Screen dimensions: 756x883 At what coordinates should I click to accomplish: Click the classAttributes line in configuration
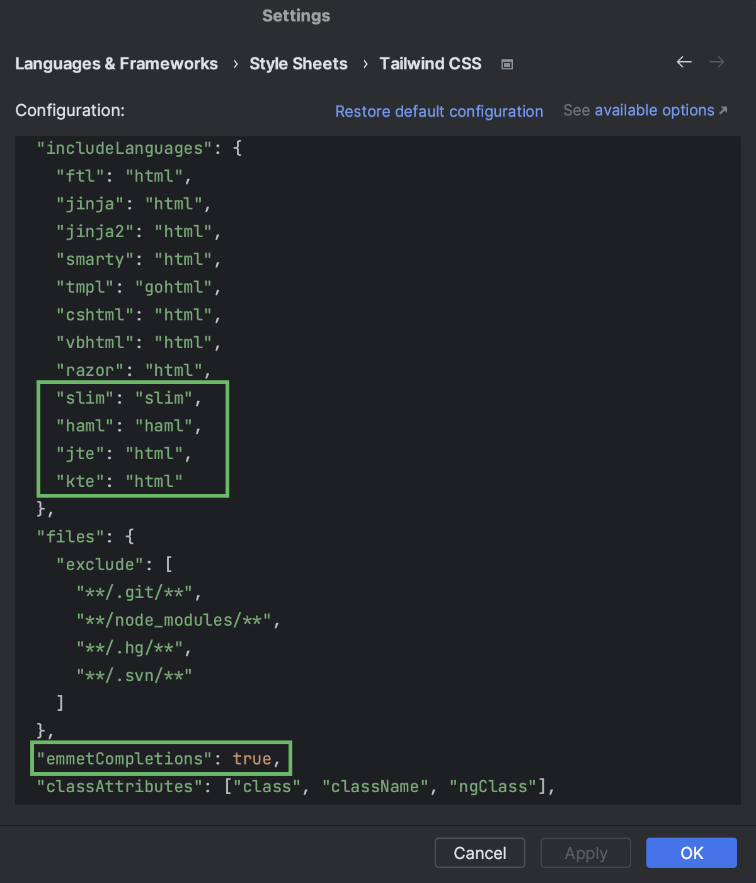click(295, 787)
